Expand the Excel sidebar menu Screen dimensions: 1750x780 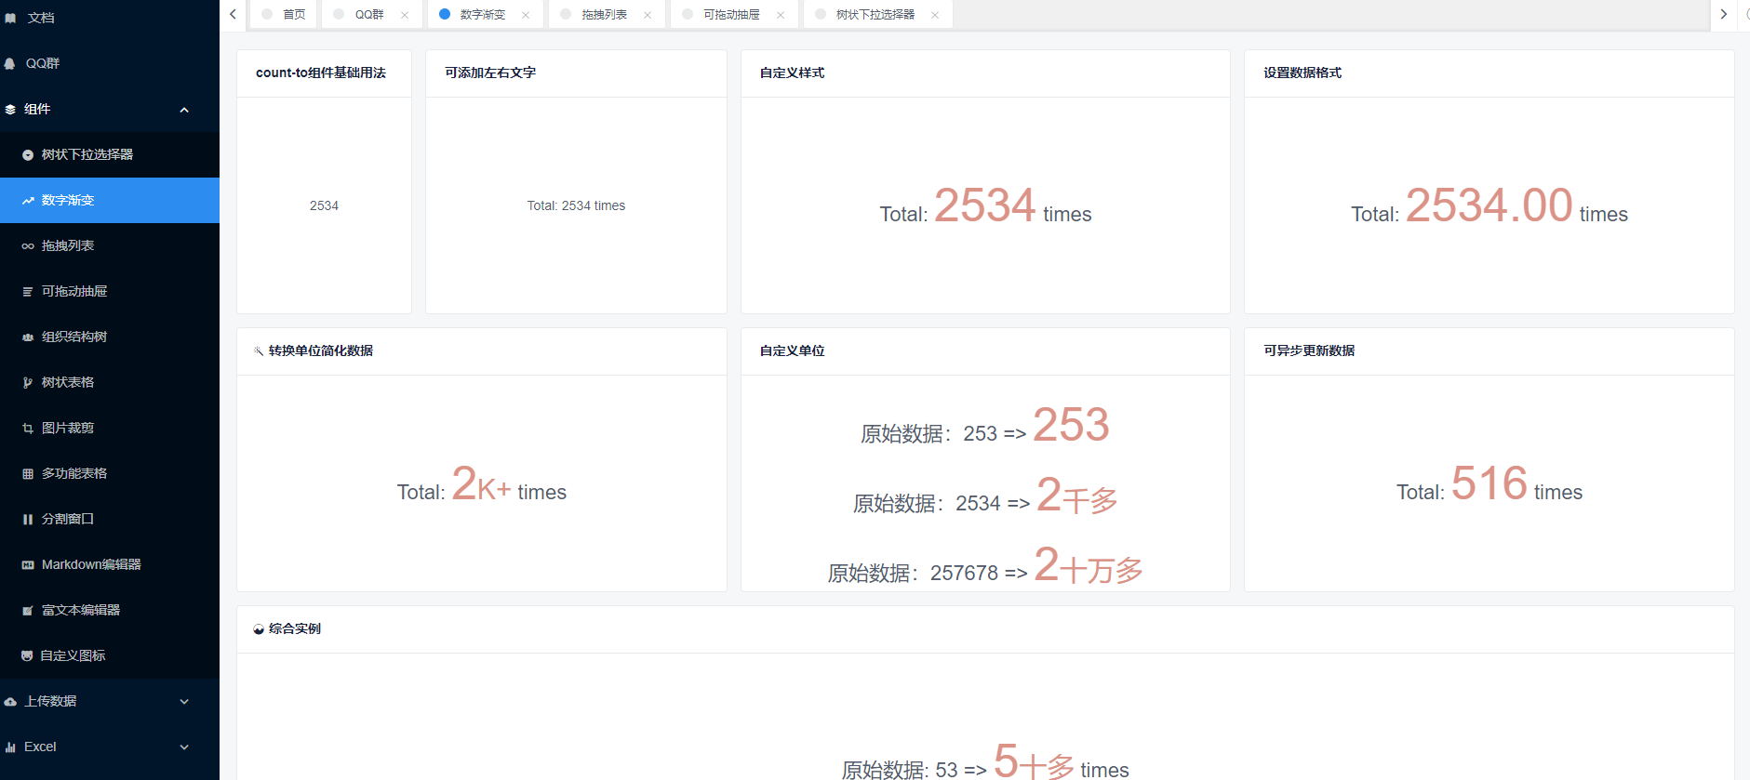click(x=184, y=747)
